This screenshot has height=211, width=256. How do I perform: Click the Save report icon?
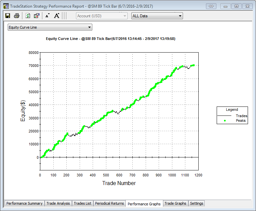point(8,16)
